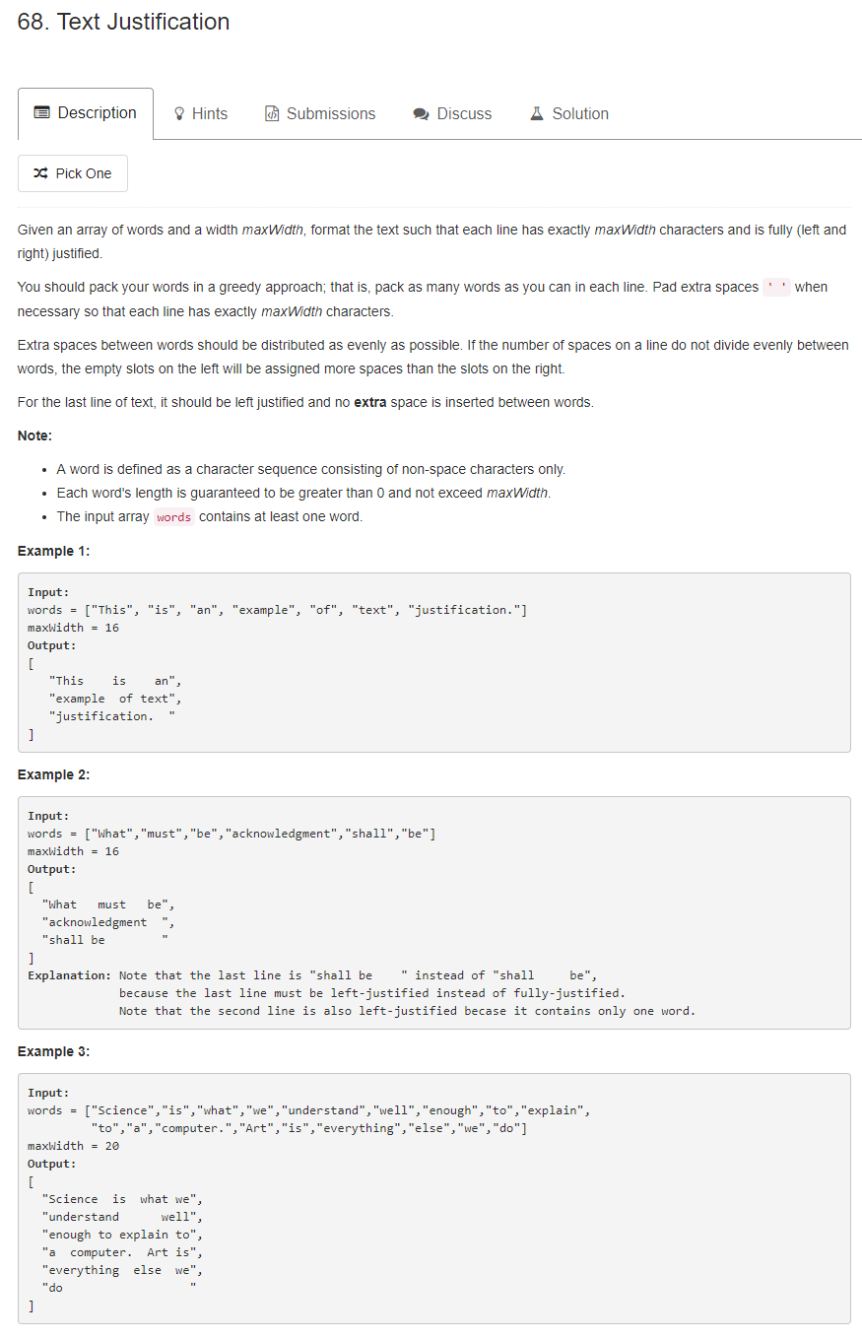
Task: Click the highlighted 'words' inline code
Action: tap(174, 517)
